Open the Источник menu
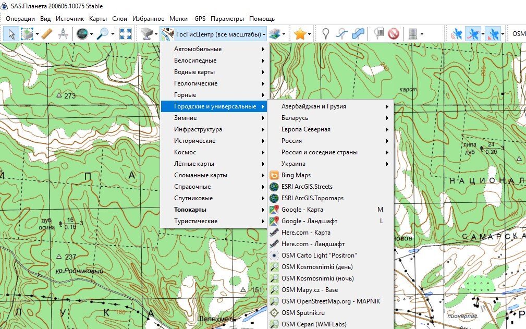 click(70, 19)
